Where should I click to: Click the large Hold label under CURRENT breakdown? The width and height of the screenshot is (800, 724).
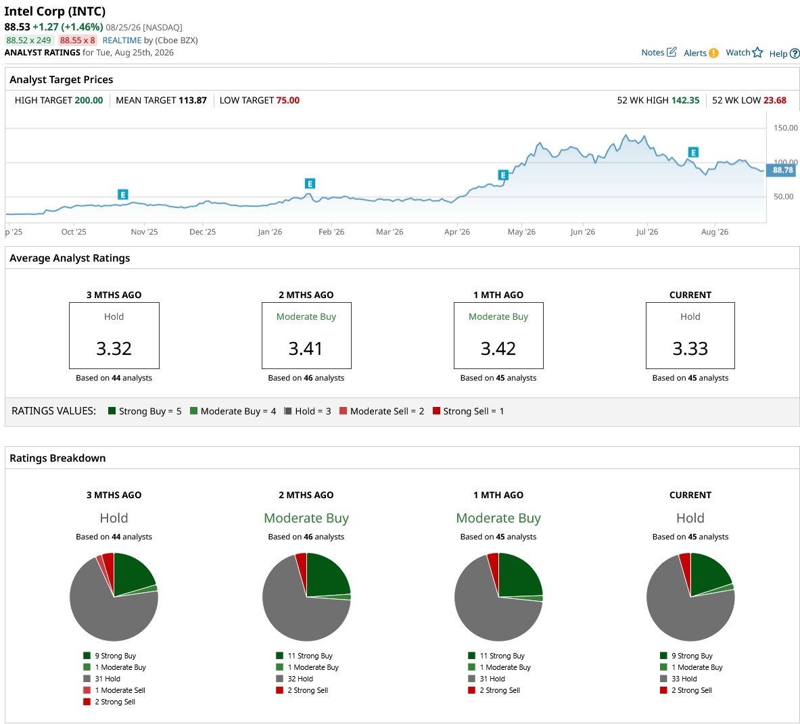pos(690,518)
